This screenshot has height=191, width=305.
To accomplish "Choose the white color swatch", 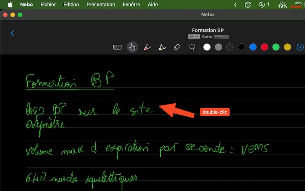I will (x=207, y=47).
